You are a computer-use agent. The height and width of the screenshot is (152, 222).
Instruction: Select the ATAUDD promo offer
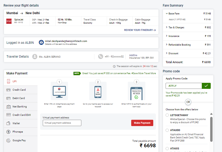pos(167,130)
